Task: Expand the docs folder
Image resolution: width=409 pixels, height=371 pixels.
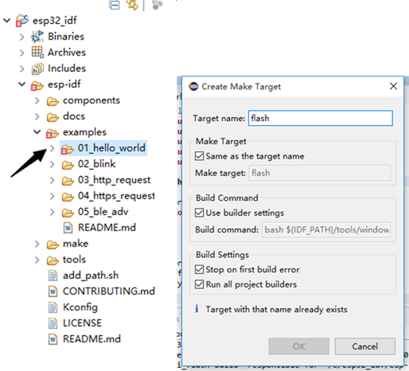Action: click(x=37, y=116)
